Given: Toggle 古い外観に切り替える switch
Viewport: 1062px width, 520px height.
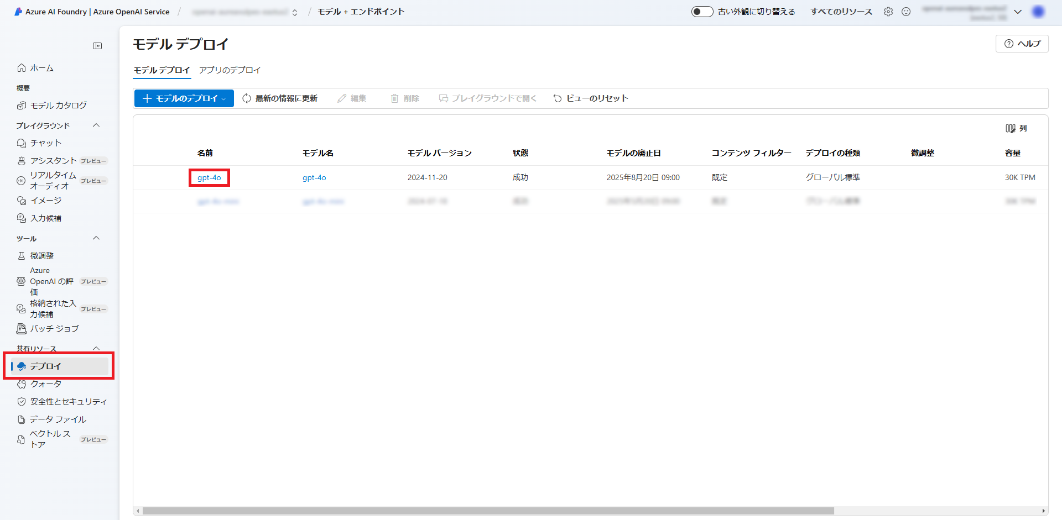Looking at the screenshot, I should pyautogui.click(x=701, y=11).
